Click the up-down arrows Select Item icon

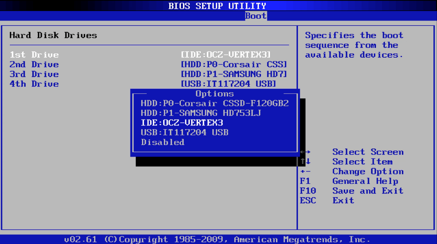(305, 162)
